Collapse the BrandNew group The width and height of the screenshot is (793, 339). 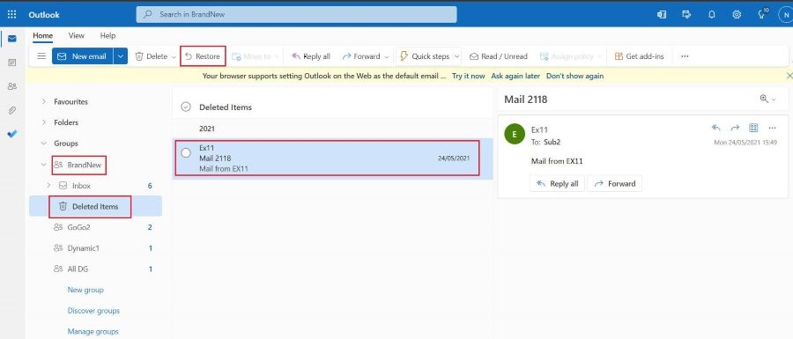pos(43,164)
